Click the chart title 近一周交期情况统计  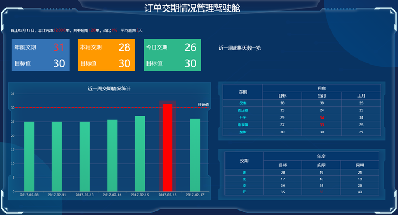pyautogui.click(x=109, y=89)
